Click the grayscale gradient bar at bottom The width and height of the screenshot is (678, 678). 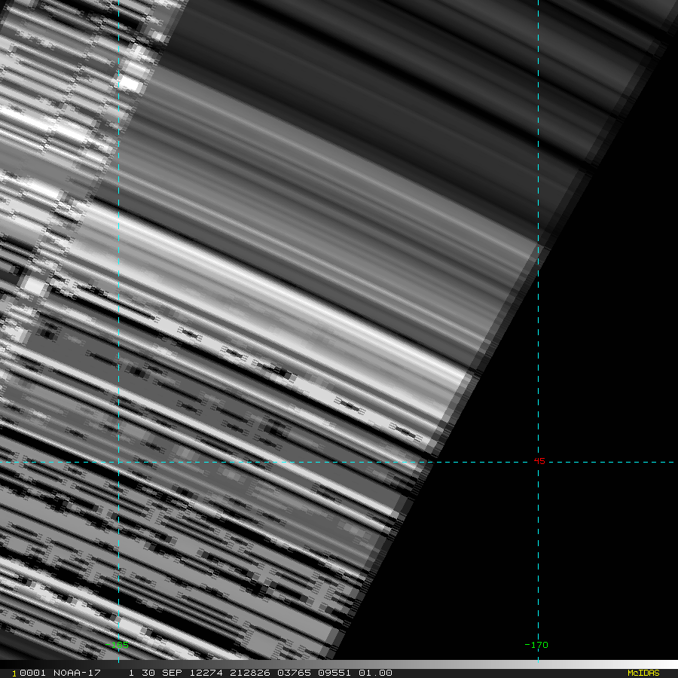pyautogui.click(x=339, y=664)
